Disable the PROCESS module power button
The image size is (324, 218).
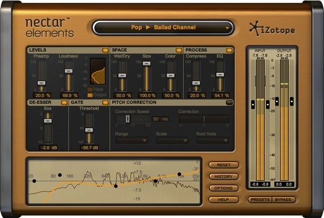coord(229,50)
